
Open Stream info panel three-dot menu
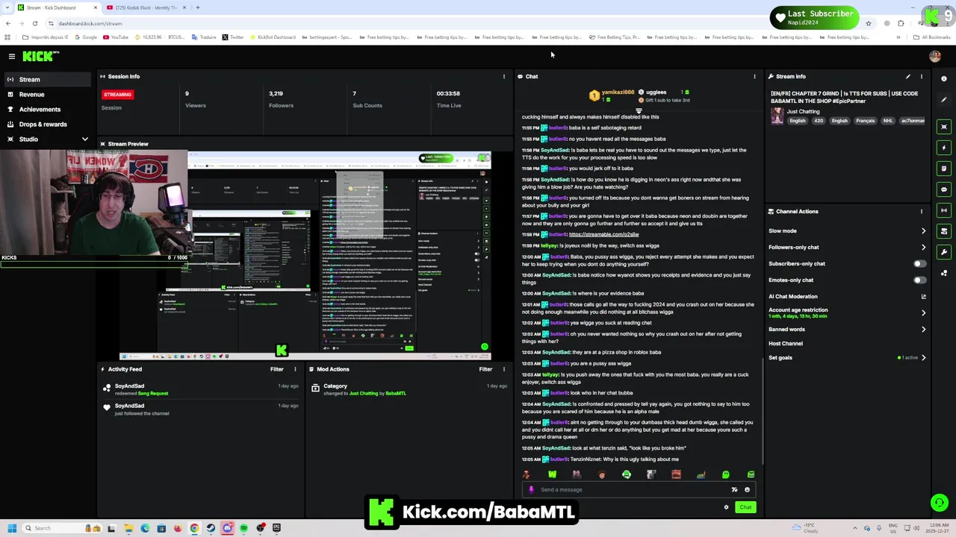click(x=922, y=76)
